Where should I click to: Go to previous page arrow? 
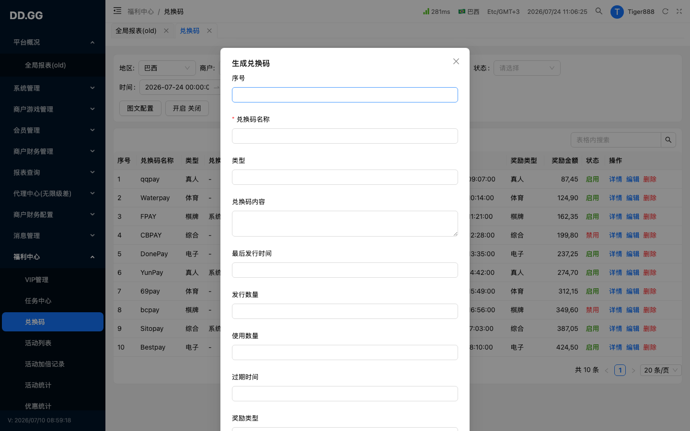coord(607,370)
